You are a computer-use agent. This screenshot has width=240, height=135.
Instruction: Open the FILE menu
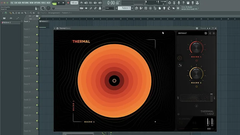[12, 3]
